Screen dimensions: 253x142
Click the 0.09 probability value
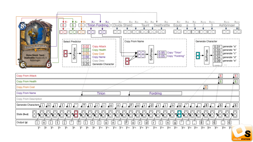217,61
